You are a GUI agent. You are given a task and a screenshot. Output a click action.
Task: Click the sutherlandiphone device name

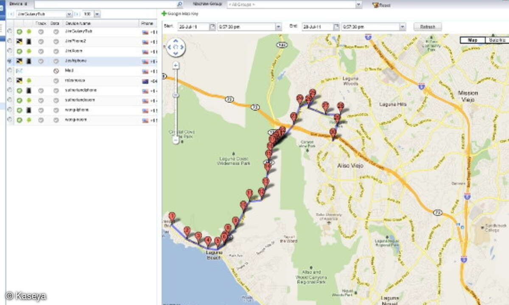point(80,90)
